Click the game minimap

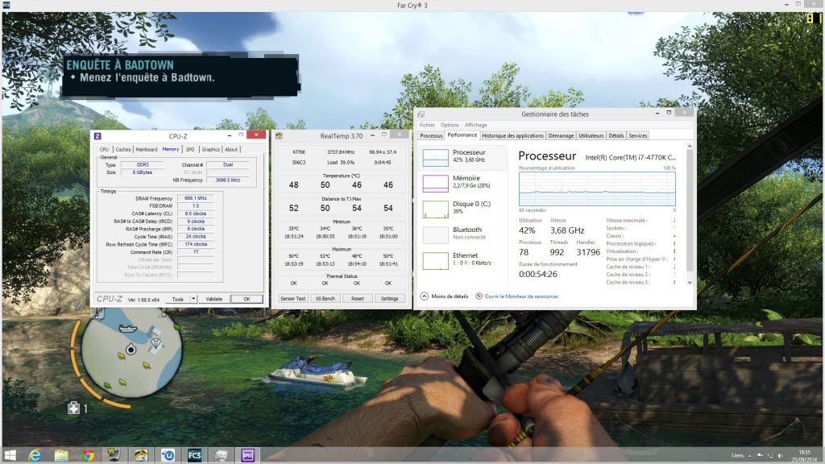pos(131,351)
